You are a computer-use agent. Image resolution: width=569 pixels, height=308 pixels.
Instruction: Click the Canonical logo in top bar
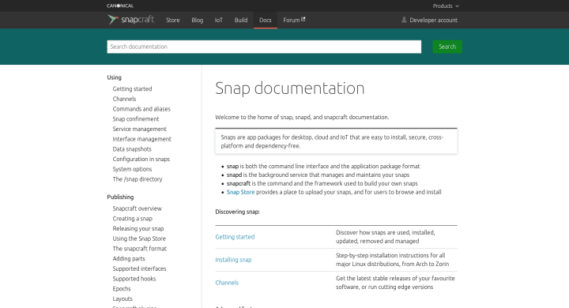(120, 6)
